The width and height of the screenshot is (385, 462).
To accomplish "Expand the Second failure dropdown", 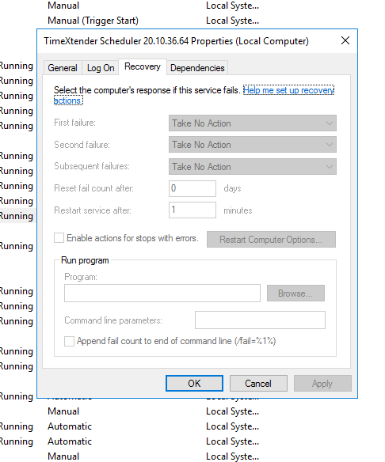I will coord(253,145).
